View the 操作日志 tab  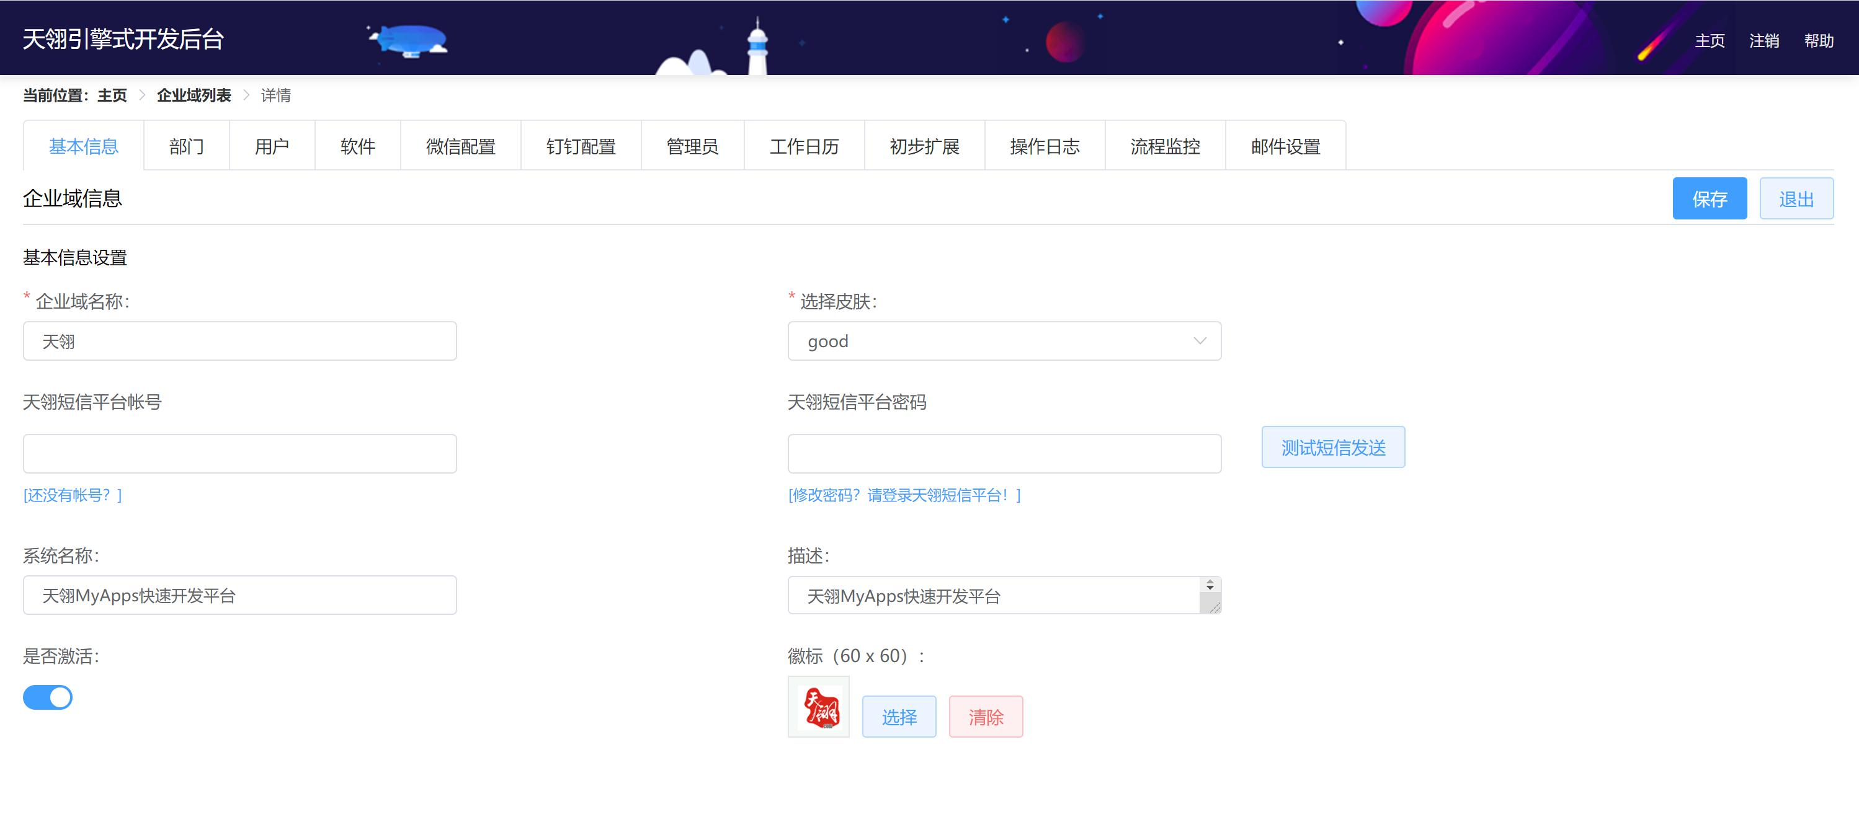click(x=1044, y=146)
